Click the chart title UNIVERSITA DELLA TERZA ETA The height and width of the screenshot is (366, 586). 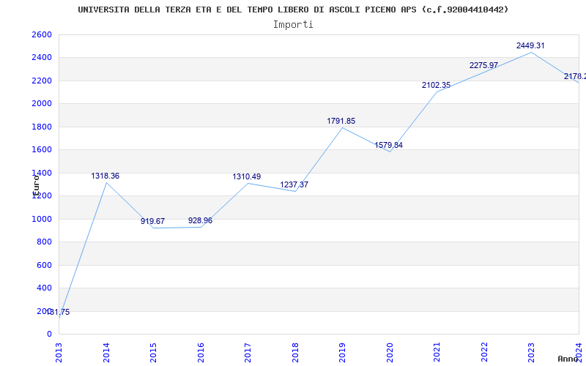pos(294,10)
